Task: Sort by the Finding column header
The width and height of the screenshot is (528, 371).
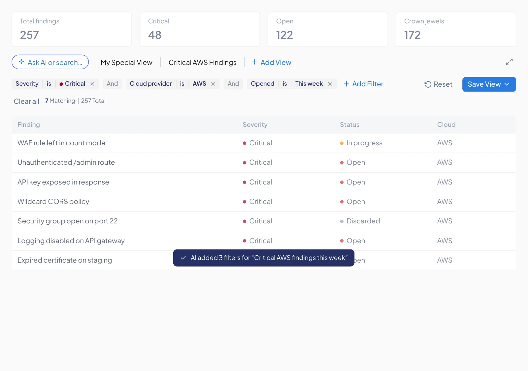Action: click(29, 125)
